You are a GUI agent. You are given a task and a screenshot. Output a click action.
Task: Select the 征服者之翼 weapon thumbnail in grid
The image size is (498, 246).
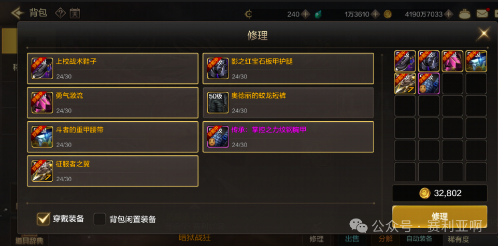[x=405, y=83]
